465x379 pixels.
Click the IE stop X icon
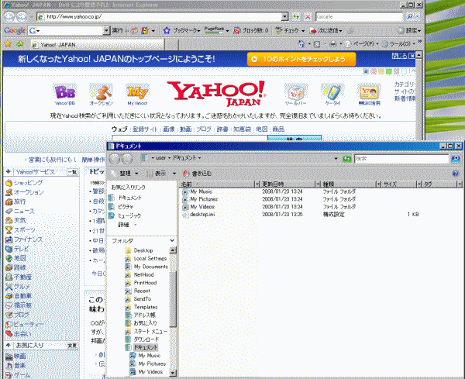click(308, 16)
